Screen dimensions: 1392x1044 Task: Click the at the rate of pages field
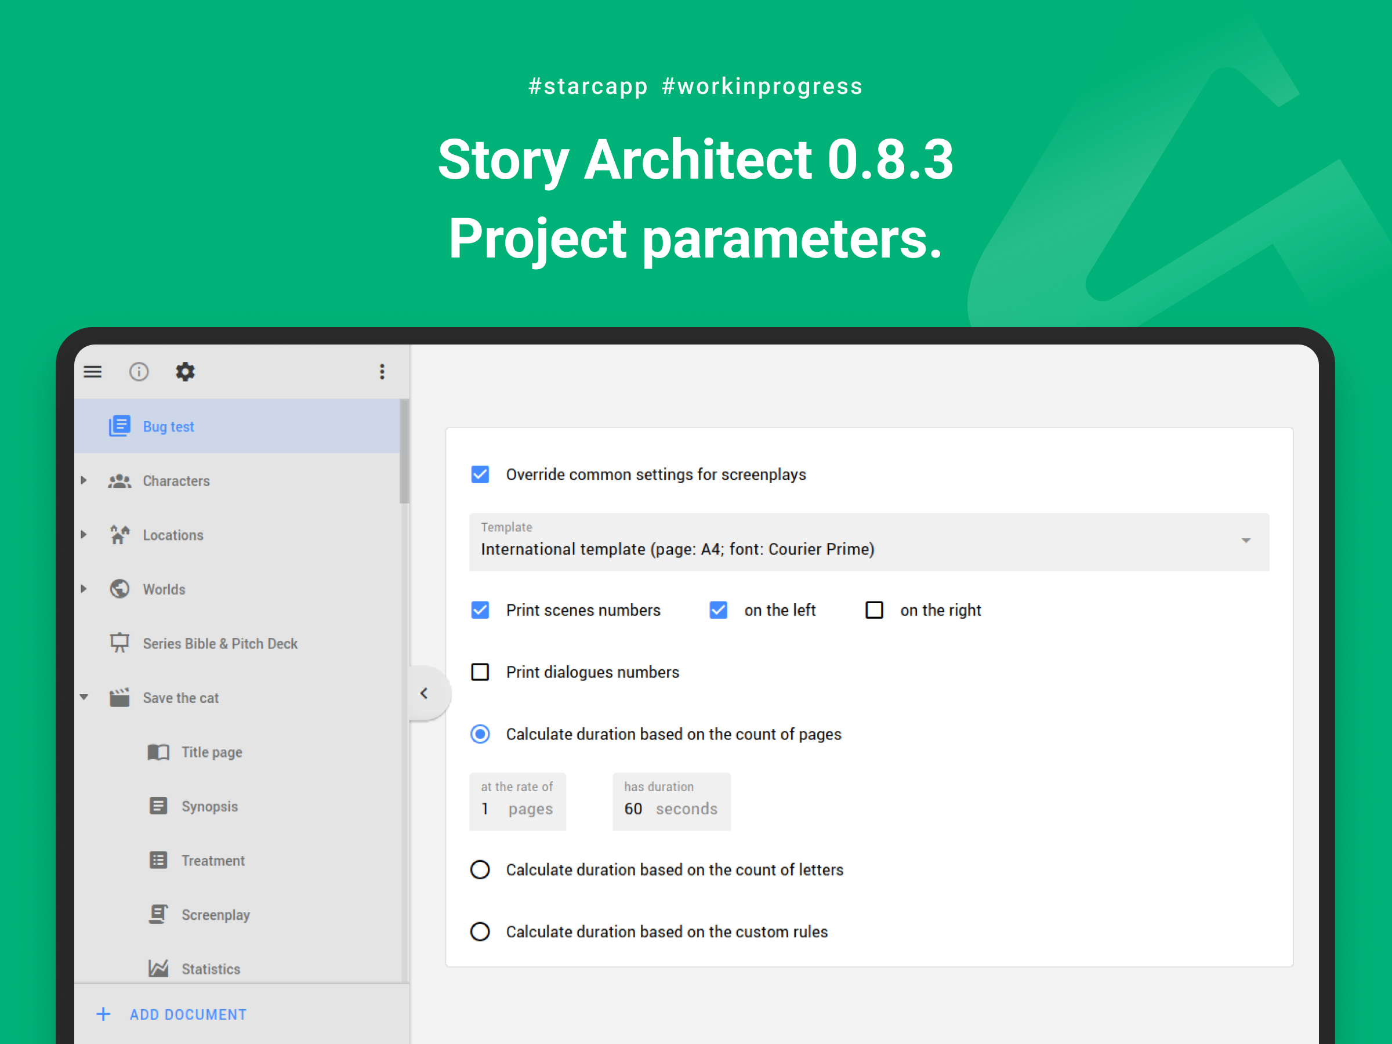coord(517,802)
